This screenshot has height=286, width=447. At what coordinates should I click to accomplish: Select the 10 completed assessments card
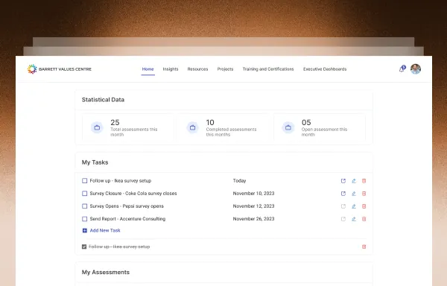(223, 127)
